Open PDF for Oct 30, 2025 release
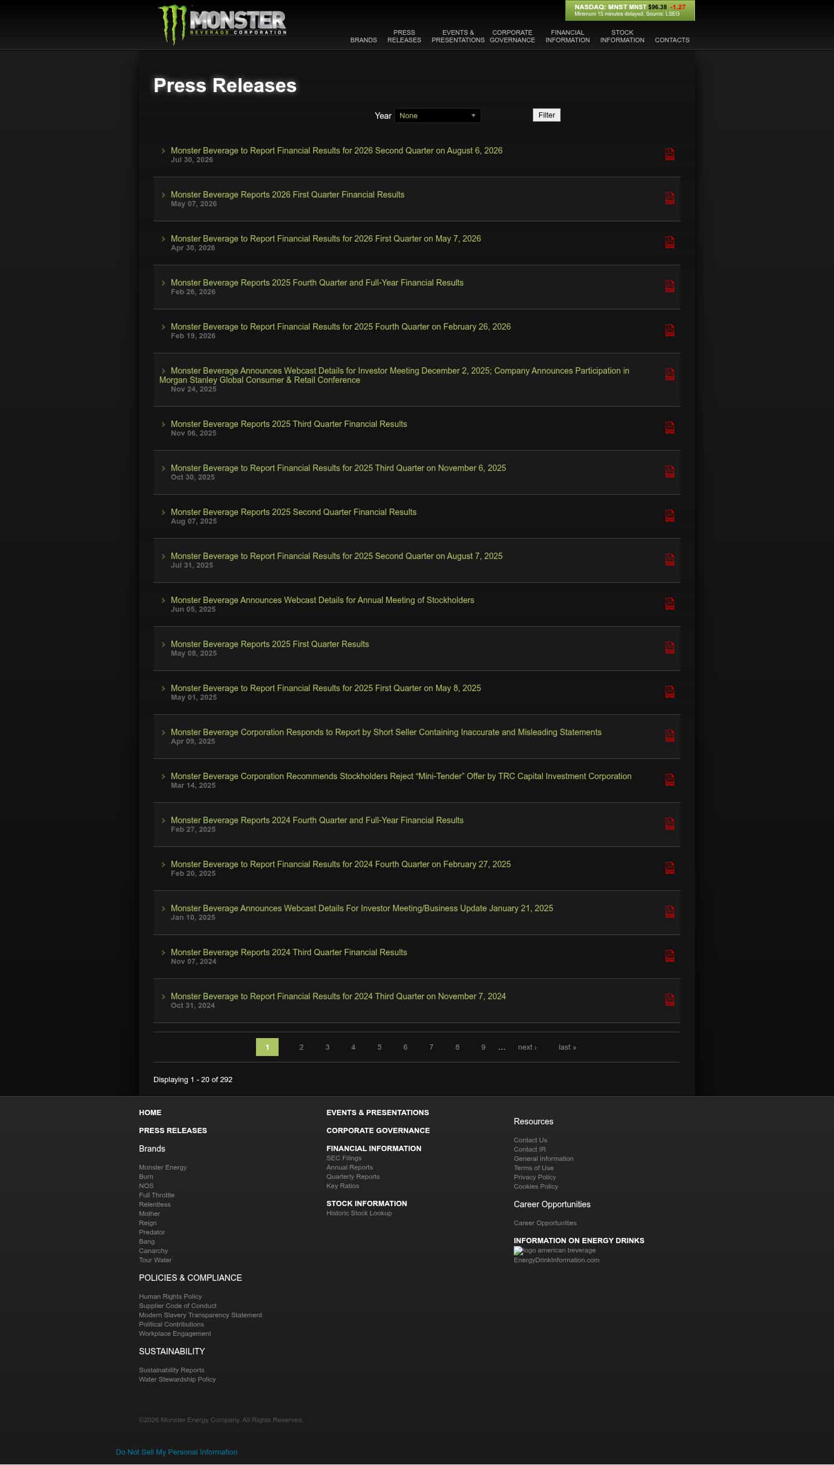Screen dimensions: 834x1465 670,472
